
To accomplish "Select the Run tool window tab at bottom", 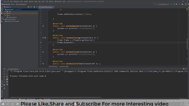I will tap(40, 99).
